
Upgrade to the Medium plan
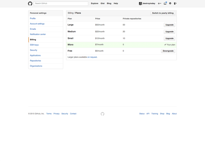pyautogui.click(x=169, y=32)
